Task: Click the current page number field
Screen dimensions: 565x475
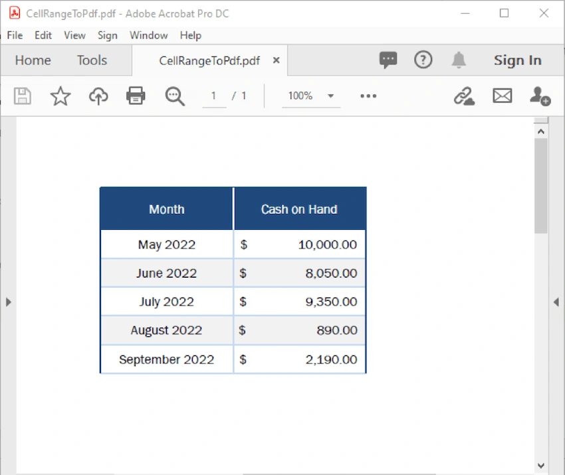Action: pos(214,96)
